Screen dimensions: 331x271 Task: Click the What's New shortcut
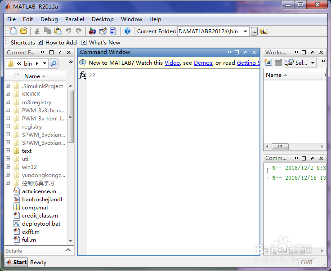pyautogui.click(x=101, y=43)
